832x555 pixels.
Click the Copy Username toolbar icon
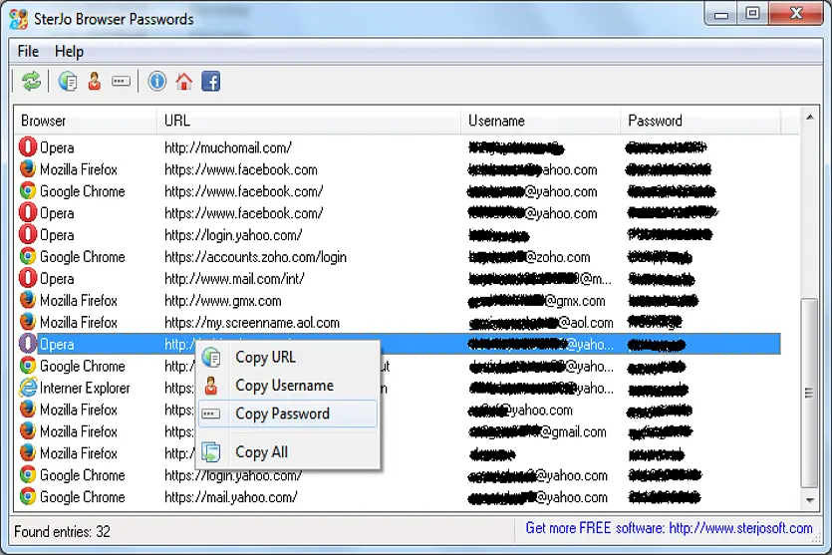pos(95,81)
